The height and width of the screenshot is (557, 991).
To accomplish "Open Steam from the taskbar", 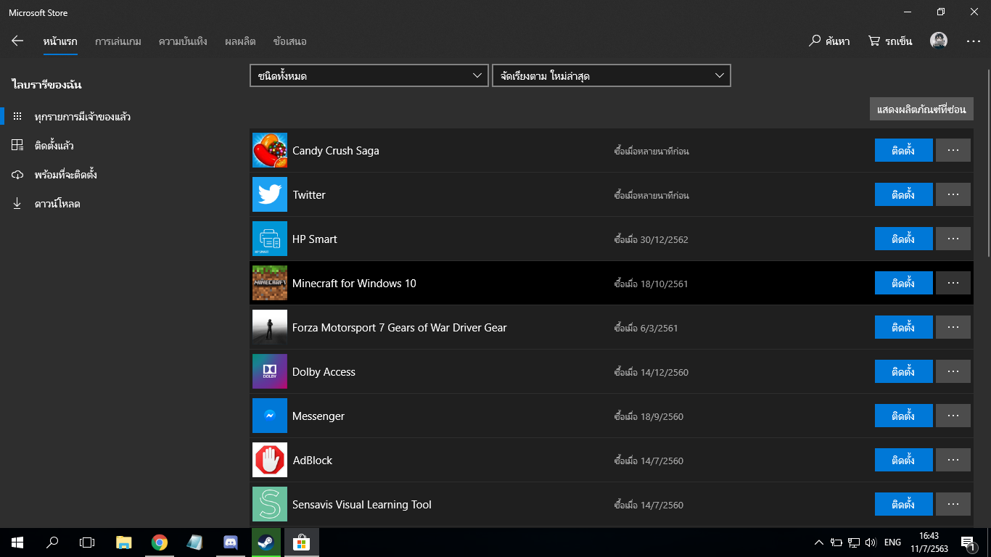I will click(266, 542).
